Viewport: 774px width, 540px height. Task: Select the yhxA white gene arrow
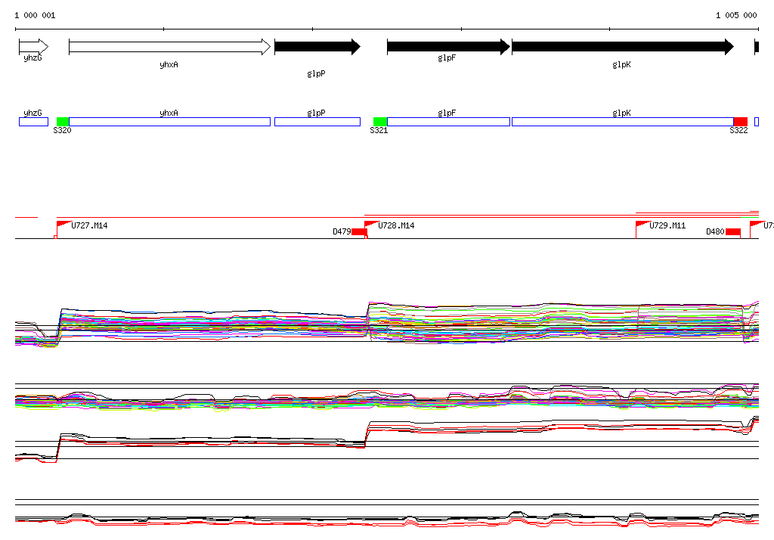pyautogui.click(x=170, y=47)
